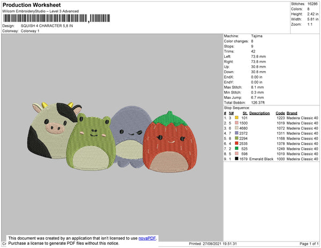Click the machine value 'Tajima'
This screenshot has width=321, height=248.
257,36
